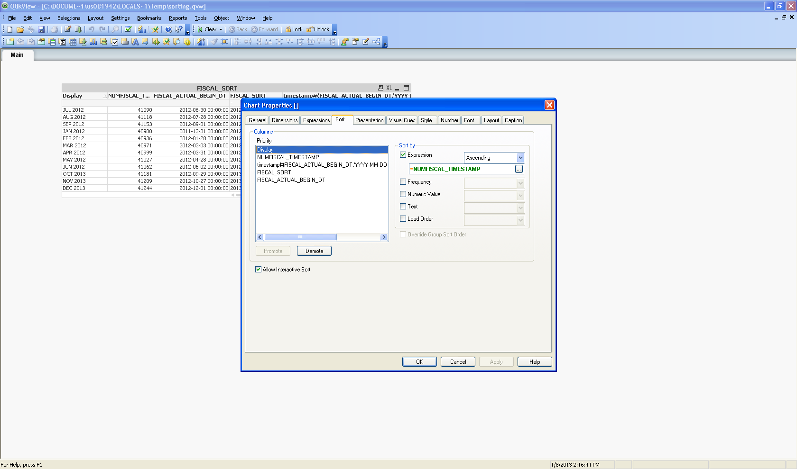Screen dimensions: 797x469
Task: Open the Clear button dropdown arrow
Action: [221, 29]
